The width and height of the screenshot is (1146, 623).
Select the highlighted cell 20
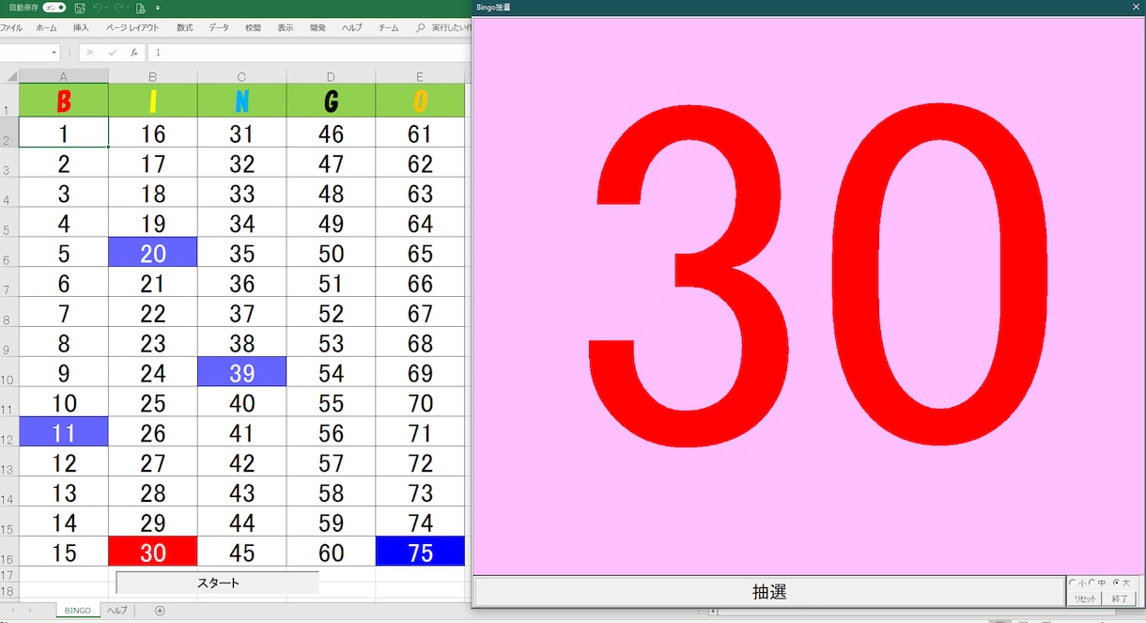[152, 252]
